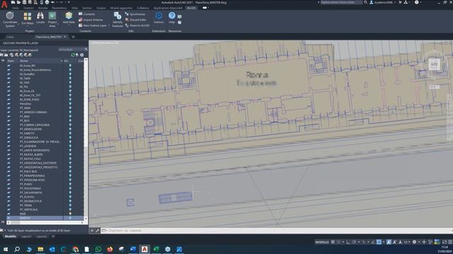453x254 pixels.
Task: Toggle visibility bulb of PT_PUNTI layer
Action: pos(70,184)
